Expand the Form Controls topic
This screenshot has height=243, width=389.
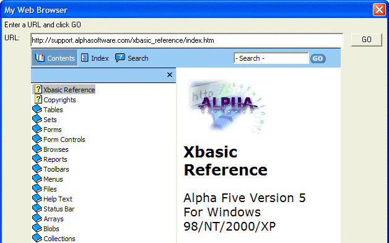tap(64, 139)
